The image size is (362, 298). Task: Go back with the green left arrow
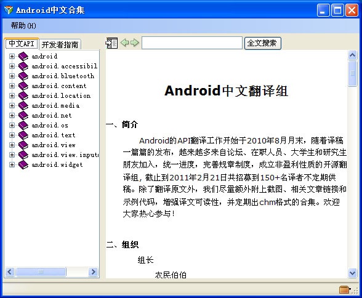[124, 42]
